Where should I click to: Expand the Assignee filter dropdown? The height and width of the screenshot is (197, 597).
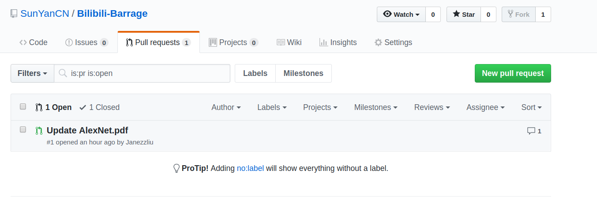pos(485,107)
